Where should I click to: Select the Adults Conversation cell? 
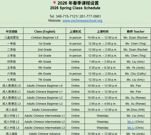point(45,109)
